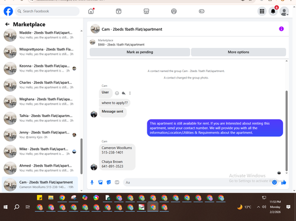This screenshot has width=296, height=221.
Task: Open the Sticky Notes taskbar icon
Action: 40,197
